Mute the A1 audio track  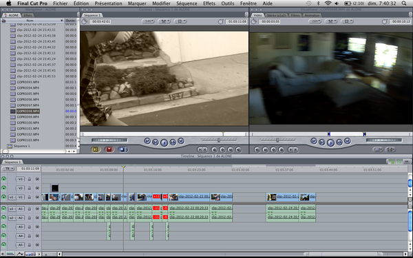click(3, 208)
